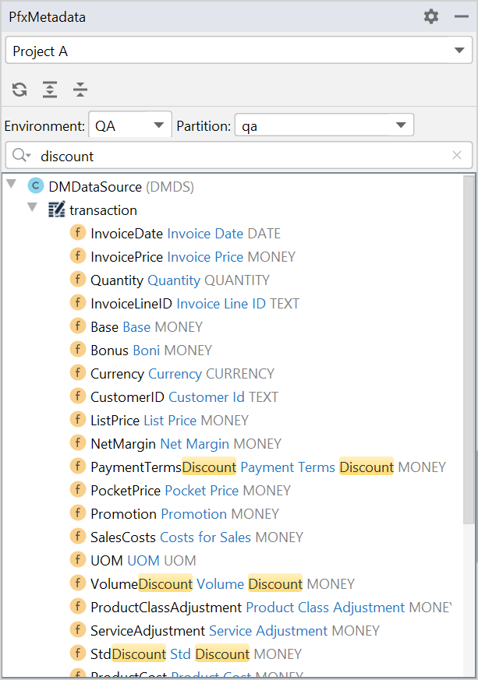Select the VolumeDiscount field row
This screenshot has width=478, height=680.
[x=141, y=583]
